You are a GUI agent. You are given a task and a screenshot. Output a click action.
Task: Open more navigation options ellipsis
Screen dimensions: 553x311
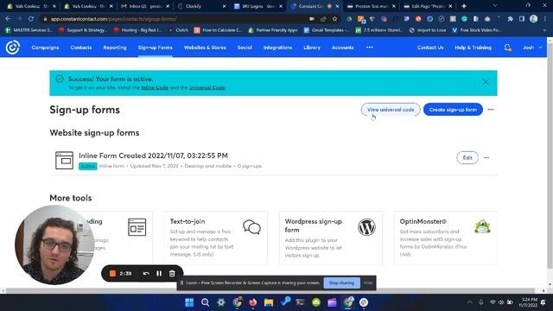(x=369, y=48)
